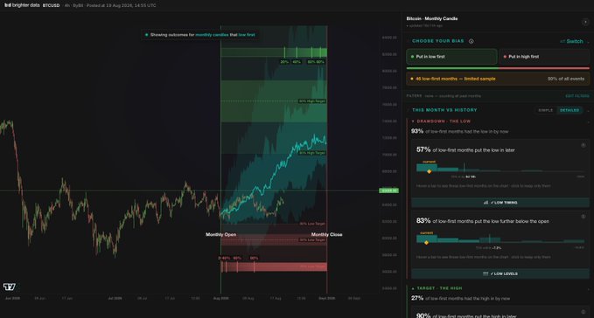This screenshot has width=594, height=318.
Task: Open the TradingView logo link
Action: pos(9,287)
